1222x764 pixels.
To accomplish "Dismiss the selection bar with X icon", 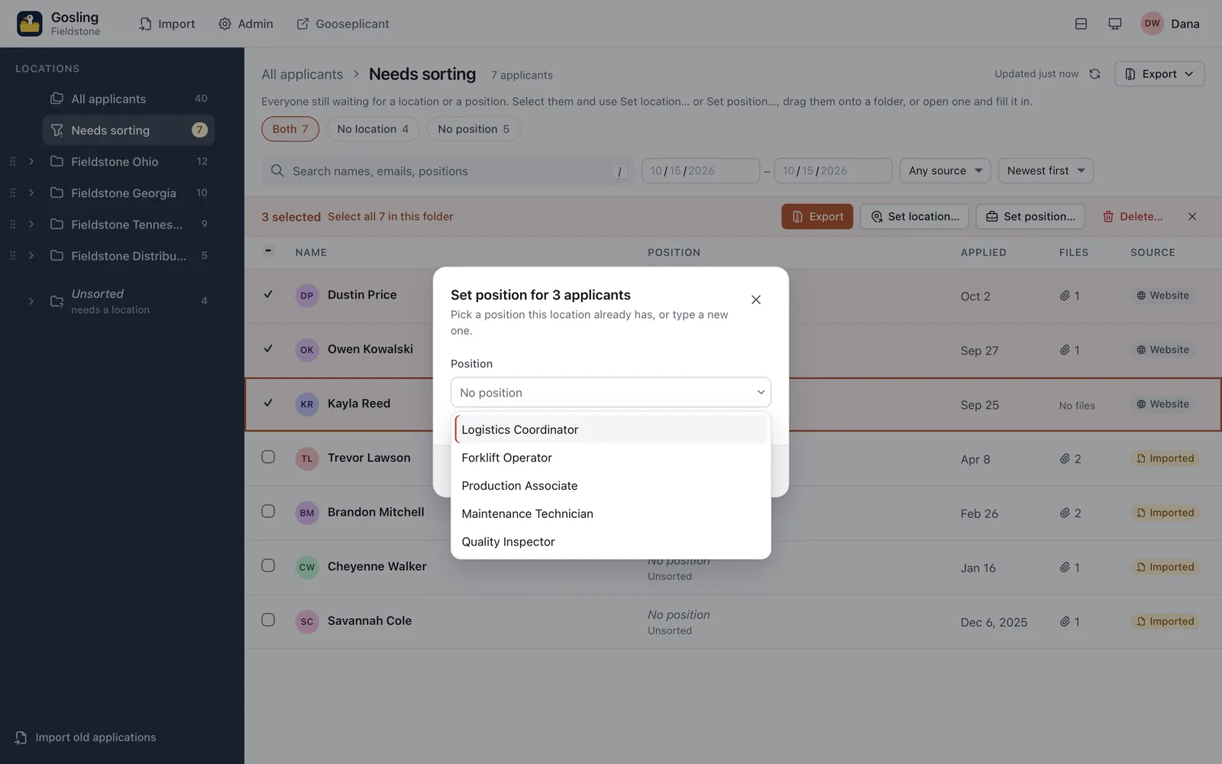I will pyautogui.click(x=1192, y=217).
